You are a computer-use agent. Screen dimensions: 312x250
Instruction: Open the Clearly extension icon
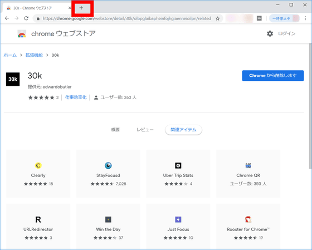pos(38,165)
